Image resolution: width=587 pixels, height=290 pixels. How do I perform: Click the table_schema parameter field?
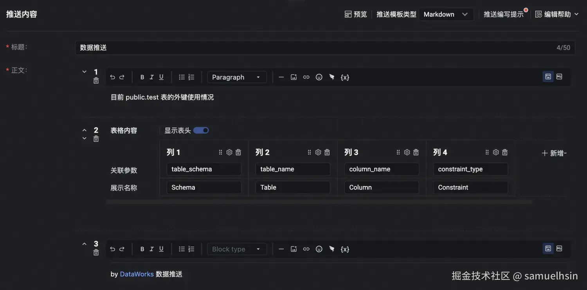pyautogui.click(x=204, y=169)
